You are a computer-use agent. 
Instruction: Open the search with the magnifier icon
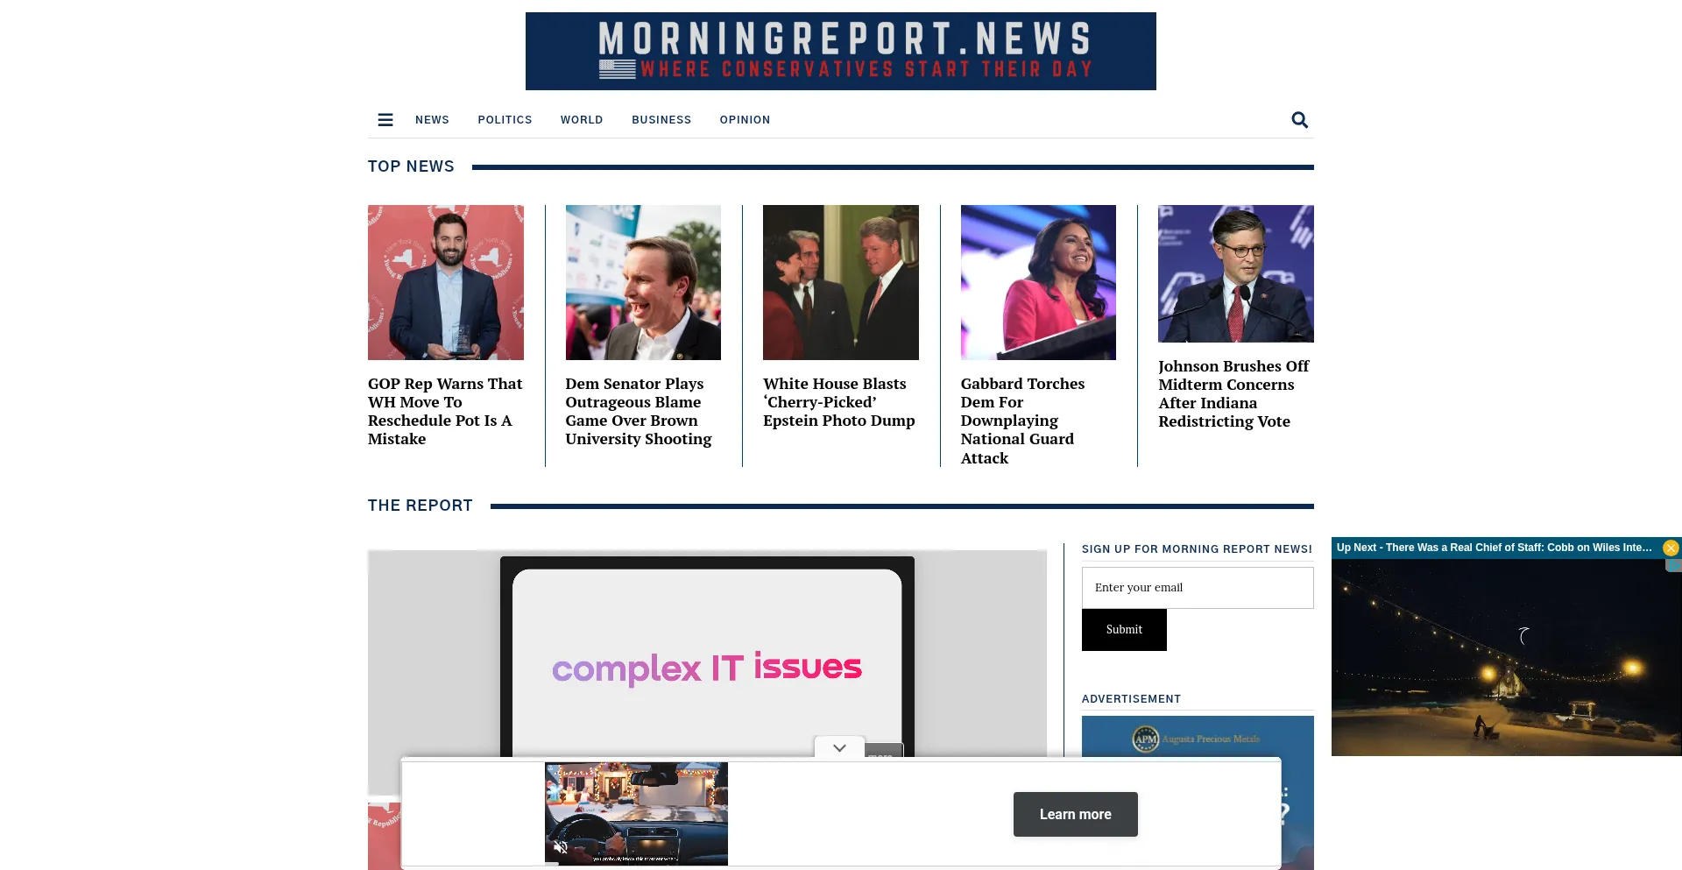tap(1299, 120)
